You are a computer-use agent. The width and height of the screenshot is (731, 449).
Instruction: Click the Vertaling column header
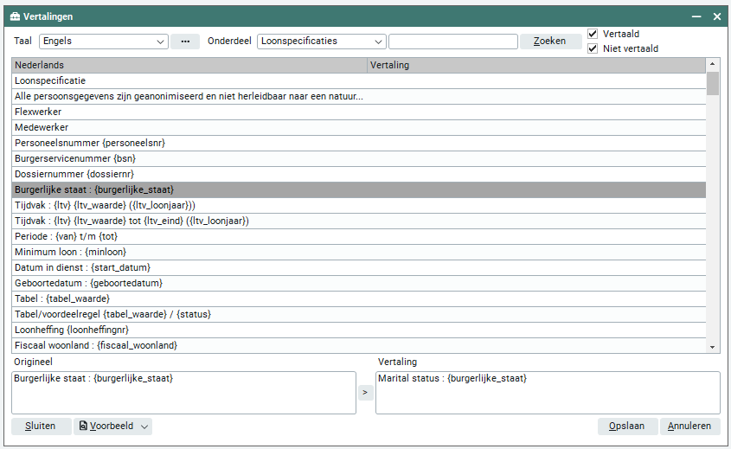535,65
